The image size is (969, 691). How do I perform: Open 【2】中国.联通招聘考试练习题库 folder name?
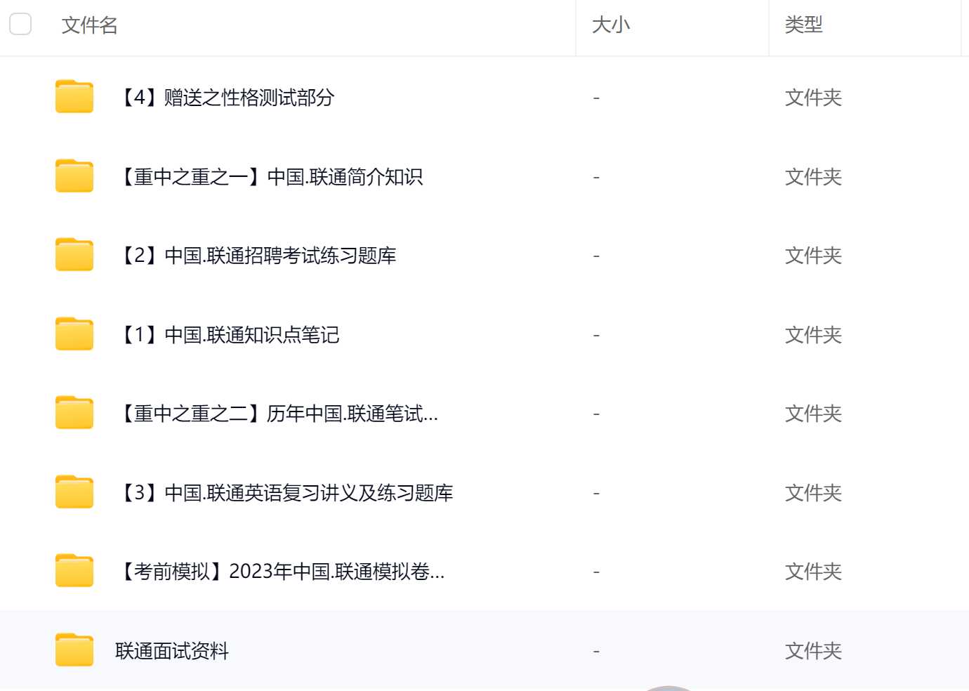(x=258, y=256)
